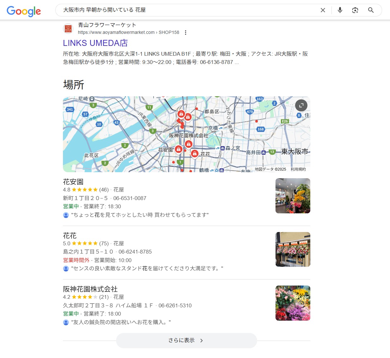Open the 花安園 listing title
Image resolution: width=390 pixels, height=358 pixels.
(x=73, y=182)
